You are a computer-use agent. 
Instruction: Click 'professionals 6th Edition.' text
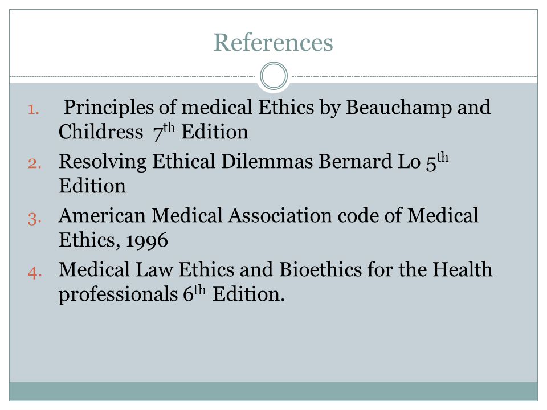(172, 294)
